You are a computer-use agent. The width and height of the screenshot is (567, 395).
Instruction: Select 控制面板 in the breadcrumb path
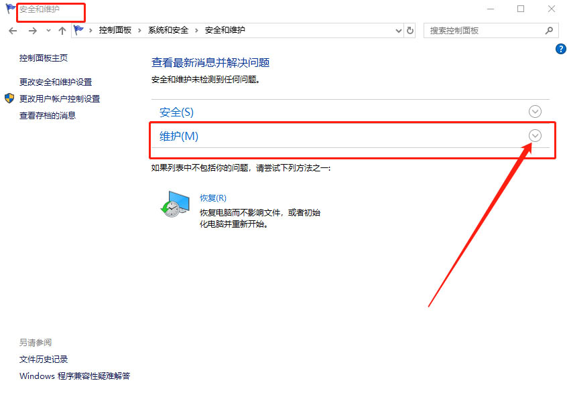click(115, 31)
